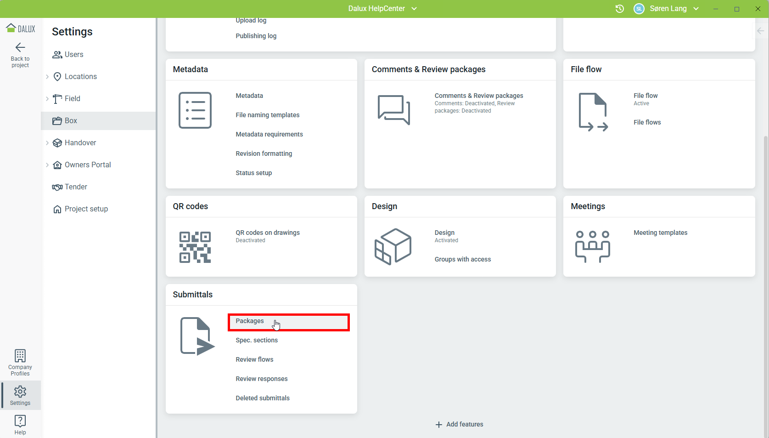Click the vertical scrollbar on the right
Viewport: 769px width, 438px height.
765,276
